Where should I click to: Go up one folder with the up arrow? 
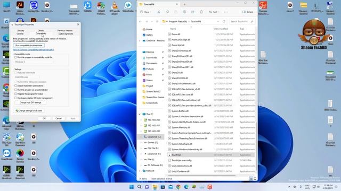pyautogui.click(x=157, y=21)
